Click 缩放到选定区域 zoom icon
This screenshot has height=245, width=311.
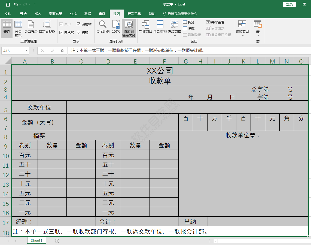coord(128,27)
